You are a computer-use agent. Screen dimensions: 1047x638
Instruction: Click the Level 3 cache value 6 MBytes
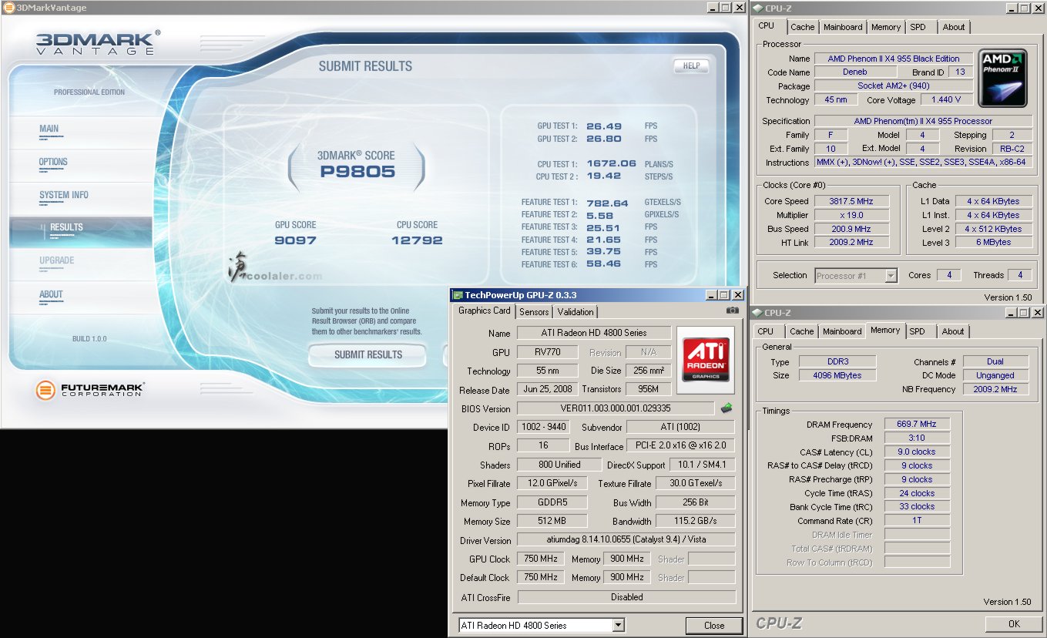coord(993,242)
